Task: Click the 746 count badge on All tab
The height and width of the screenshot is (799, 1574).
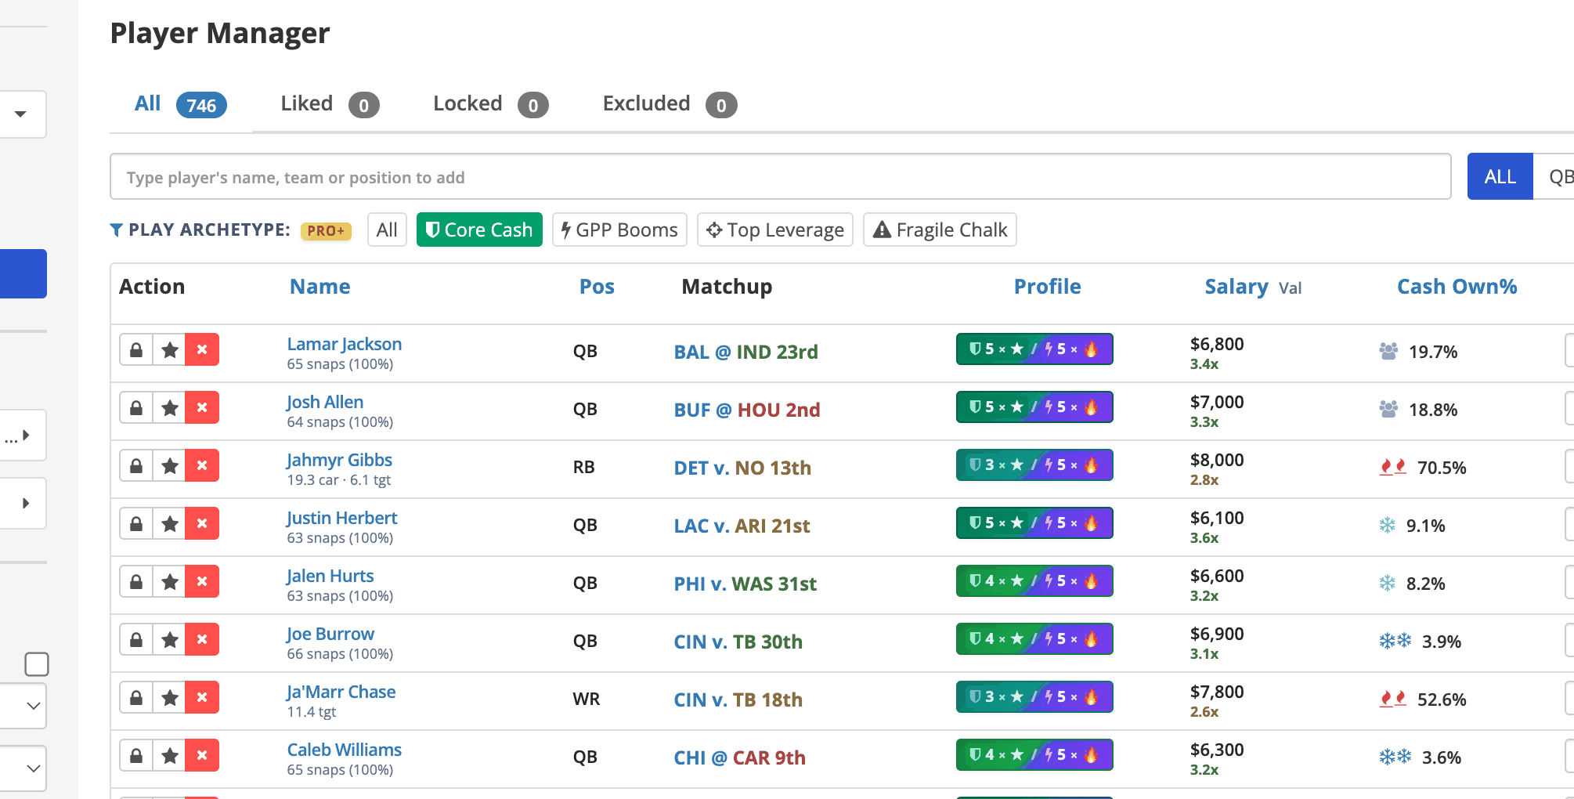Action: coord(201,105)
